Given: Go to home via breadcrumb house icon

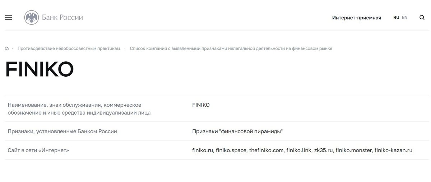Looking at the screenshot, I should 7,48.
